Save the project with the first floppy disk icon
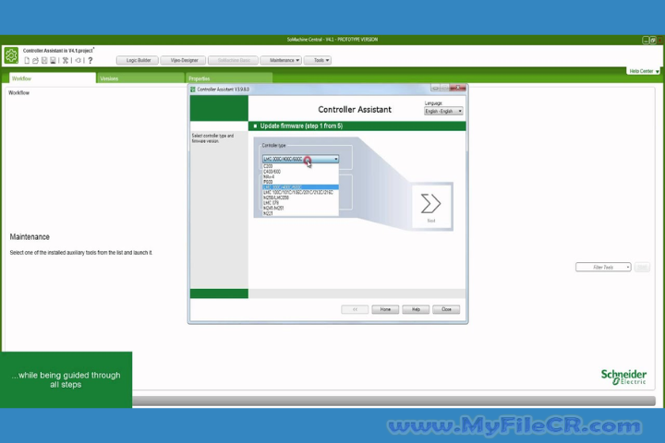This screenshot has height=443, width=665. click(x=44, y=61)
